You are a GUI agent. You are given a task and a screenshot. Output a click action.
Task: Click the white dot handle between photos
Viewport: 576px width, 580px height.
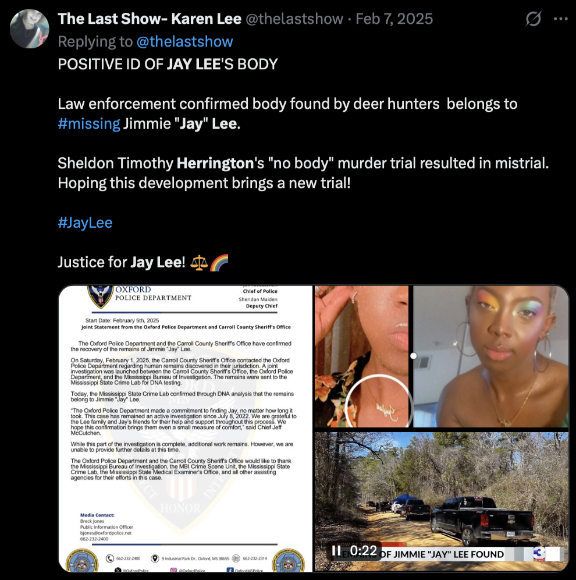(414, 356)
